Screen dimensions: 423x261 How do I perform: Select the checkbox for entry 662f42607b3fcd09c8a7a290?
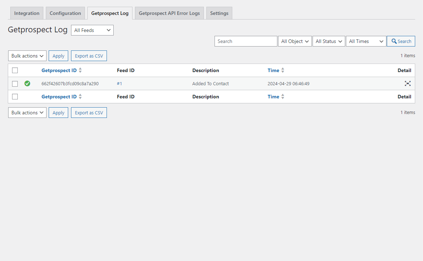[15, 83]
